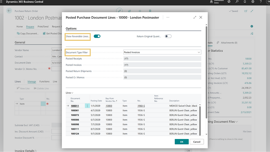Click the lines grid vertical scrollbar
This screenshot has width=270, height=152.
[x=200, y=121]
